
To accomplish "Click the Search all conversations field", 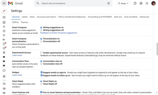I will coord(73,3).
